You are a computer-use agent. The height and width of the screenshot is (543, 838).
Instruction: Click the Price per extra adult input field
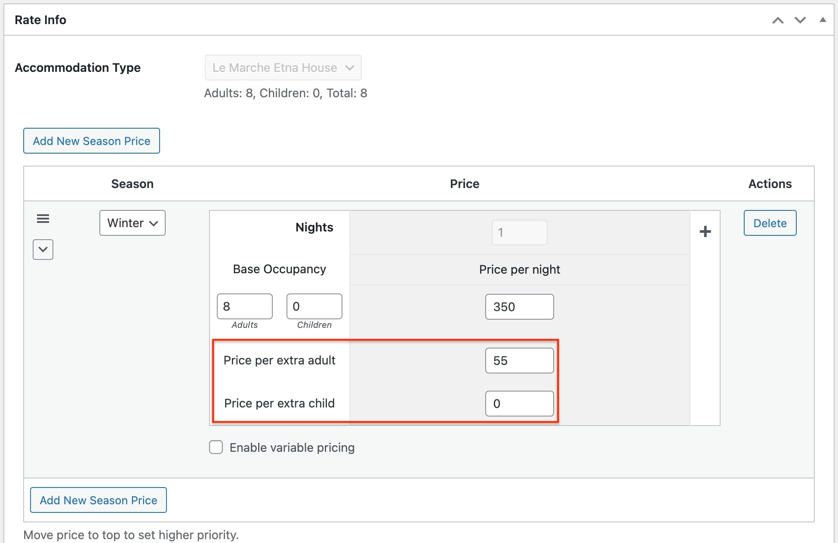point(518,360)
